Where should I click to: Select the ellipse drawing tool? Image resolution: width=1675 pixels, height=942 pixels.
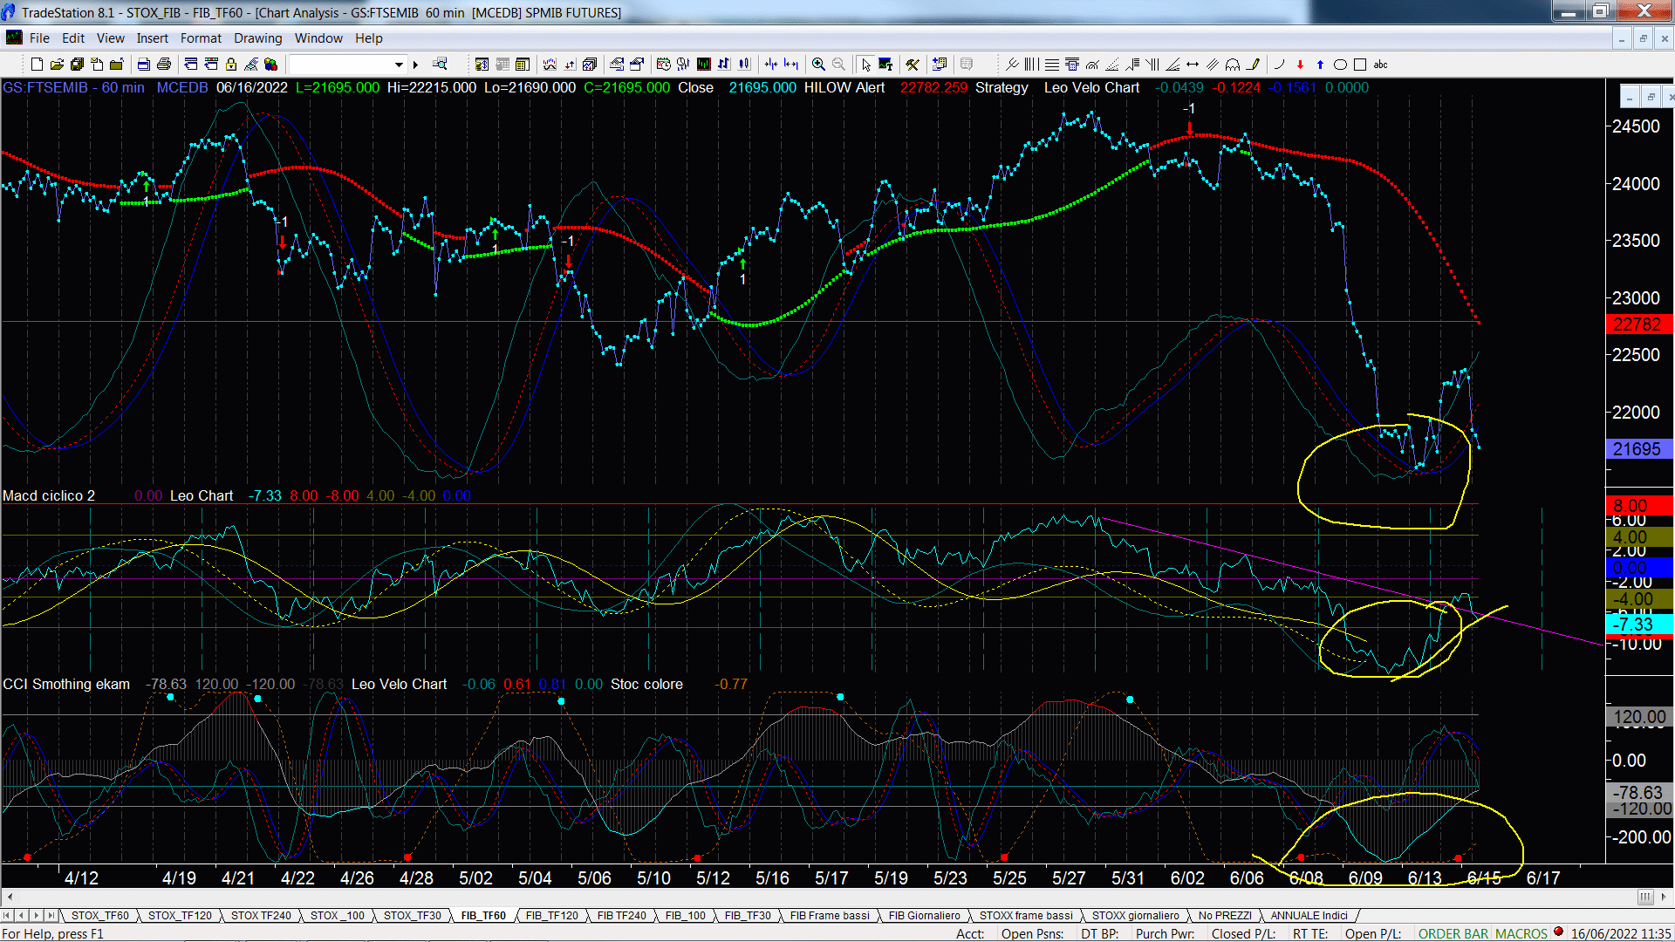click(1340, 65)
